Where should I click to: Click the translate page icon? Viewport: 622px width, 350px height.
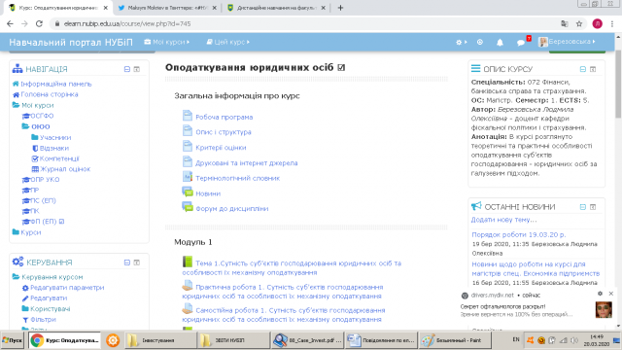pos(565,23)
